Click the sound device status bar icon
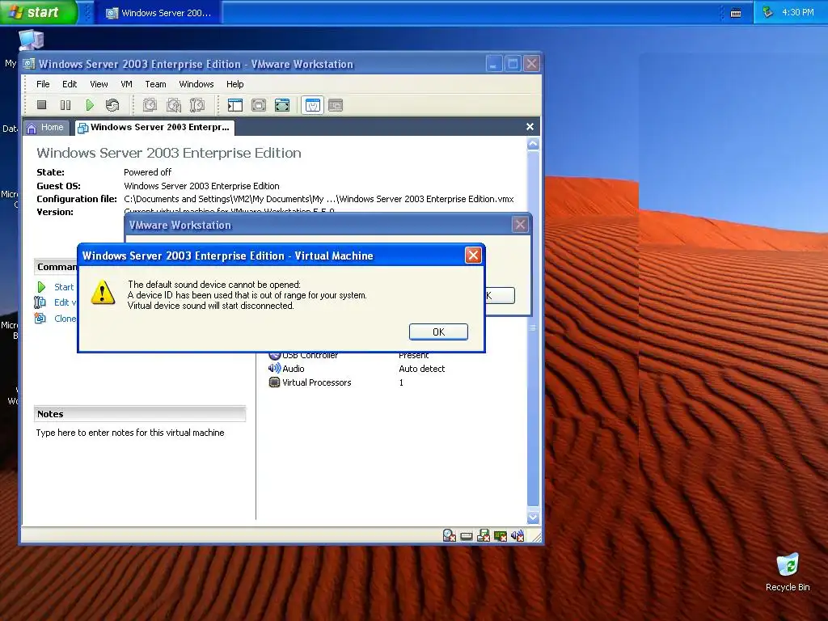 (x=517, y=535)
